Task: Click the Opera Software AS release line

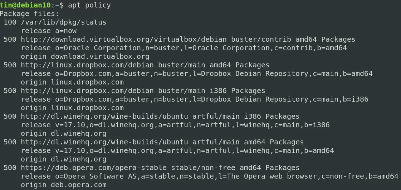Action: (210, 176)
